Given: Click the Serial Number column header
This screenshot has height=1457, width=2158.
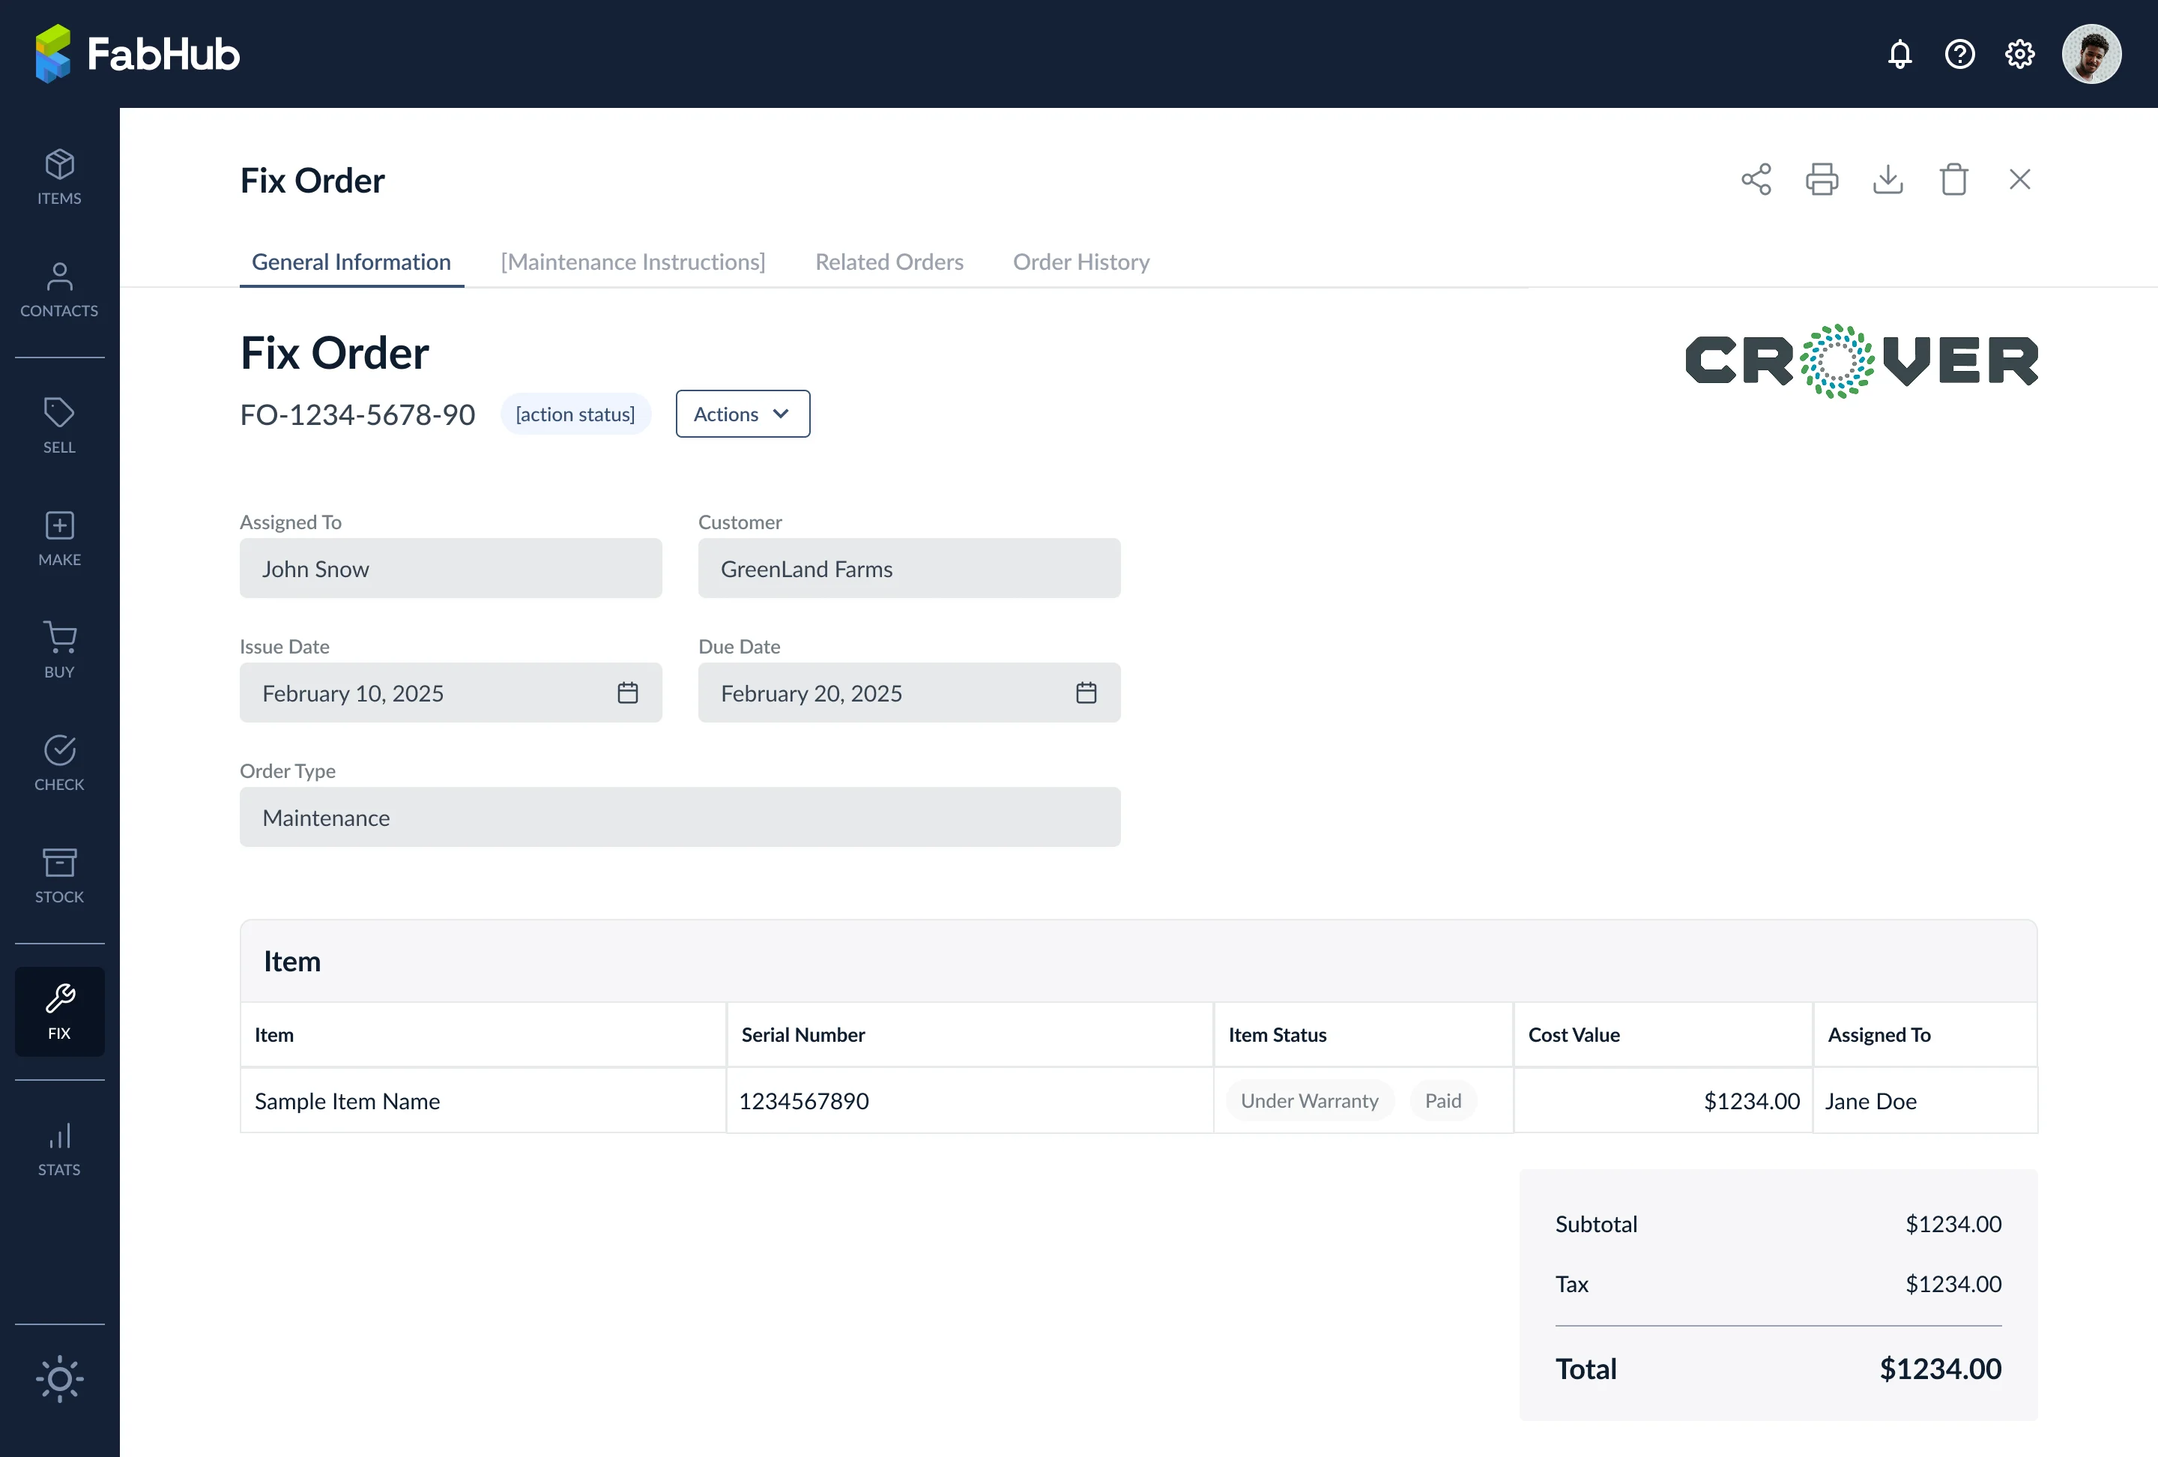Looking at the screenshot, I should (x=970, y=1034).
